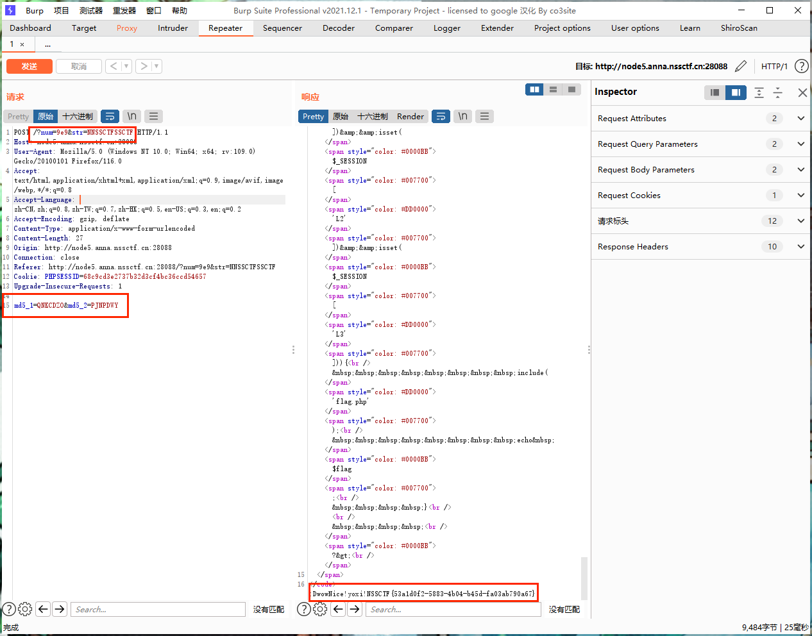The image size is (812, 636).
Task: Open response search settings gear
Action: coord(320,609)
